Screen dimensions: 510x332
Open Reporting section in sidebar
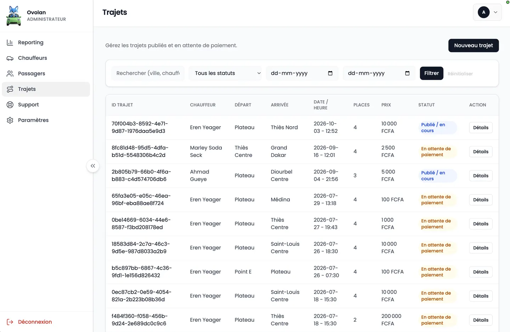(x=46, y=43)
